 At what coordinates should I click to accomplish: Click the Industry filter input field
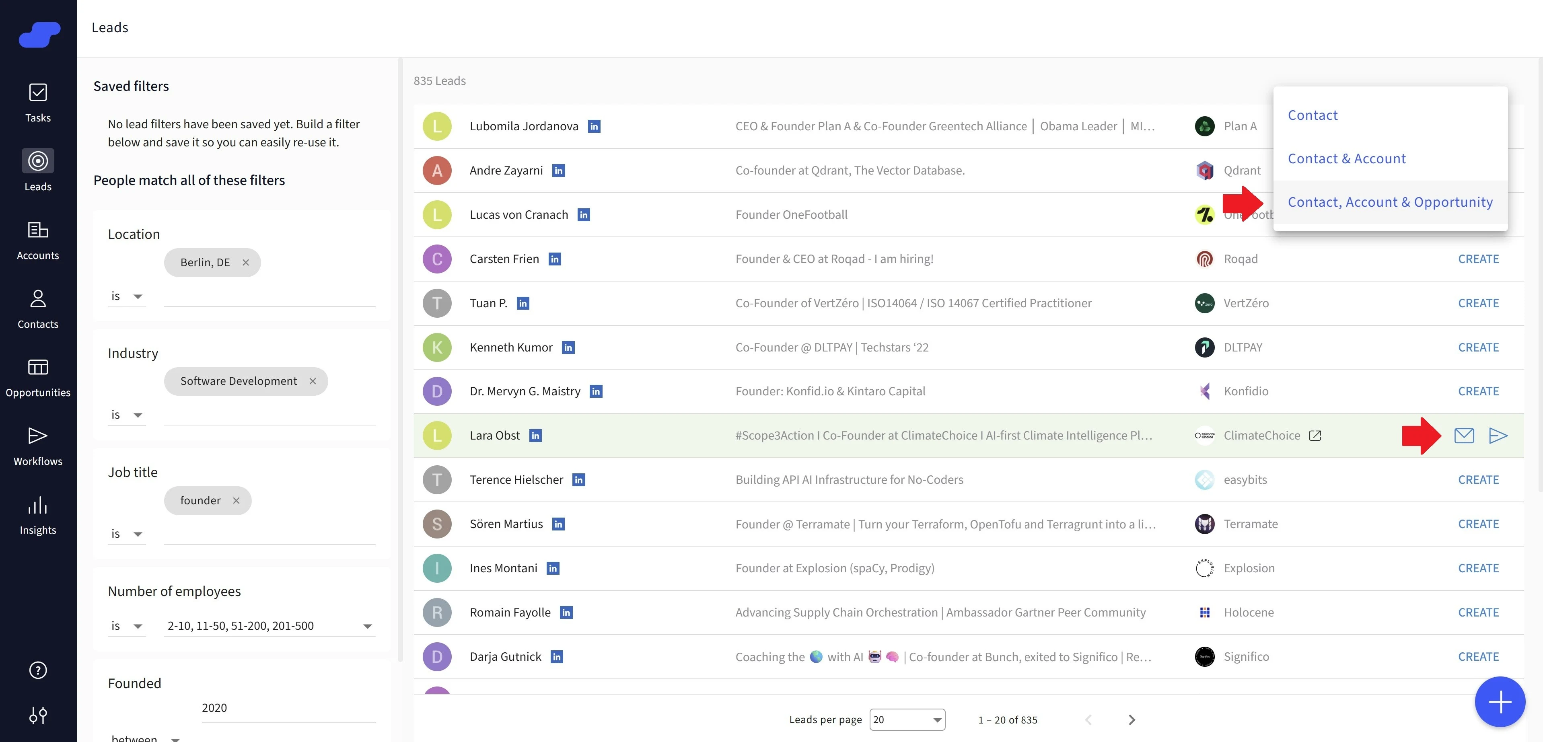click(x=270, y=414)
